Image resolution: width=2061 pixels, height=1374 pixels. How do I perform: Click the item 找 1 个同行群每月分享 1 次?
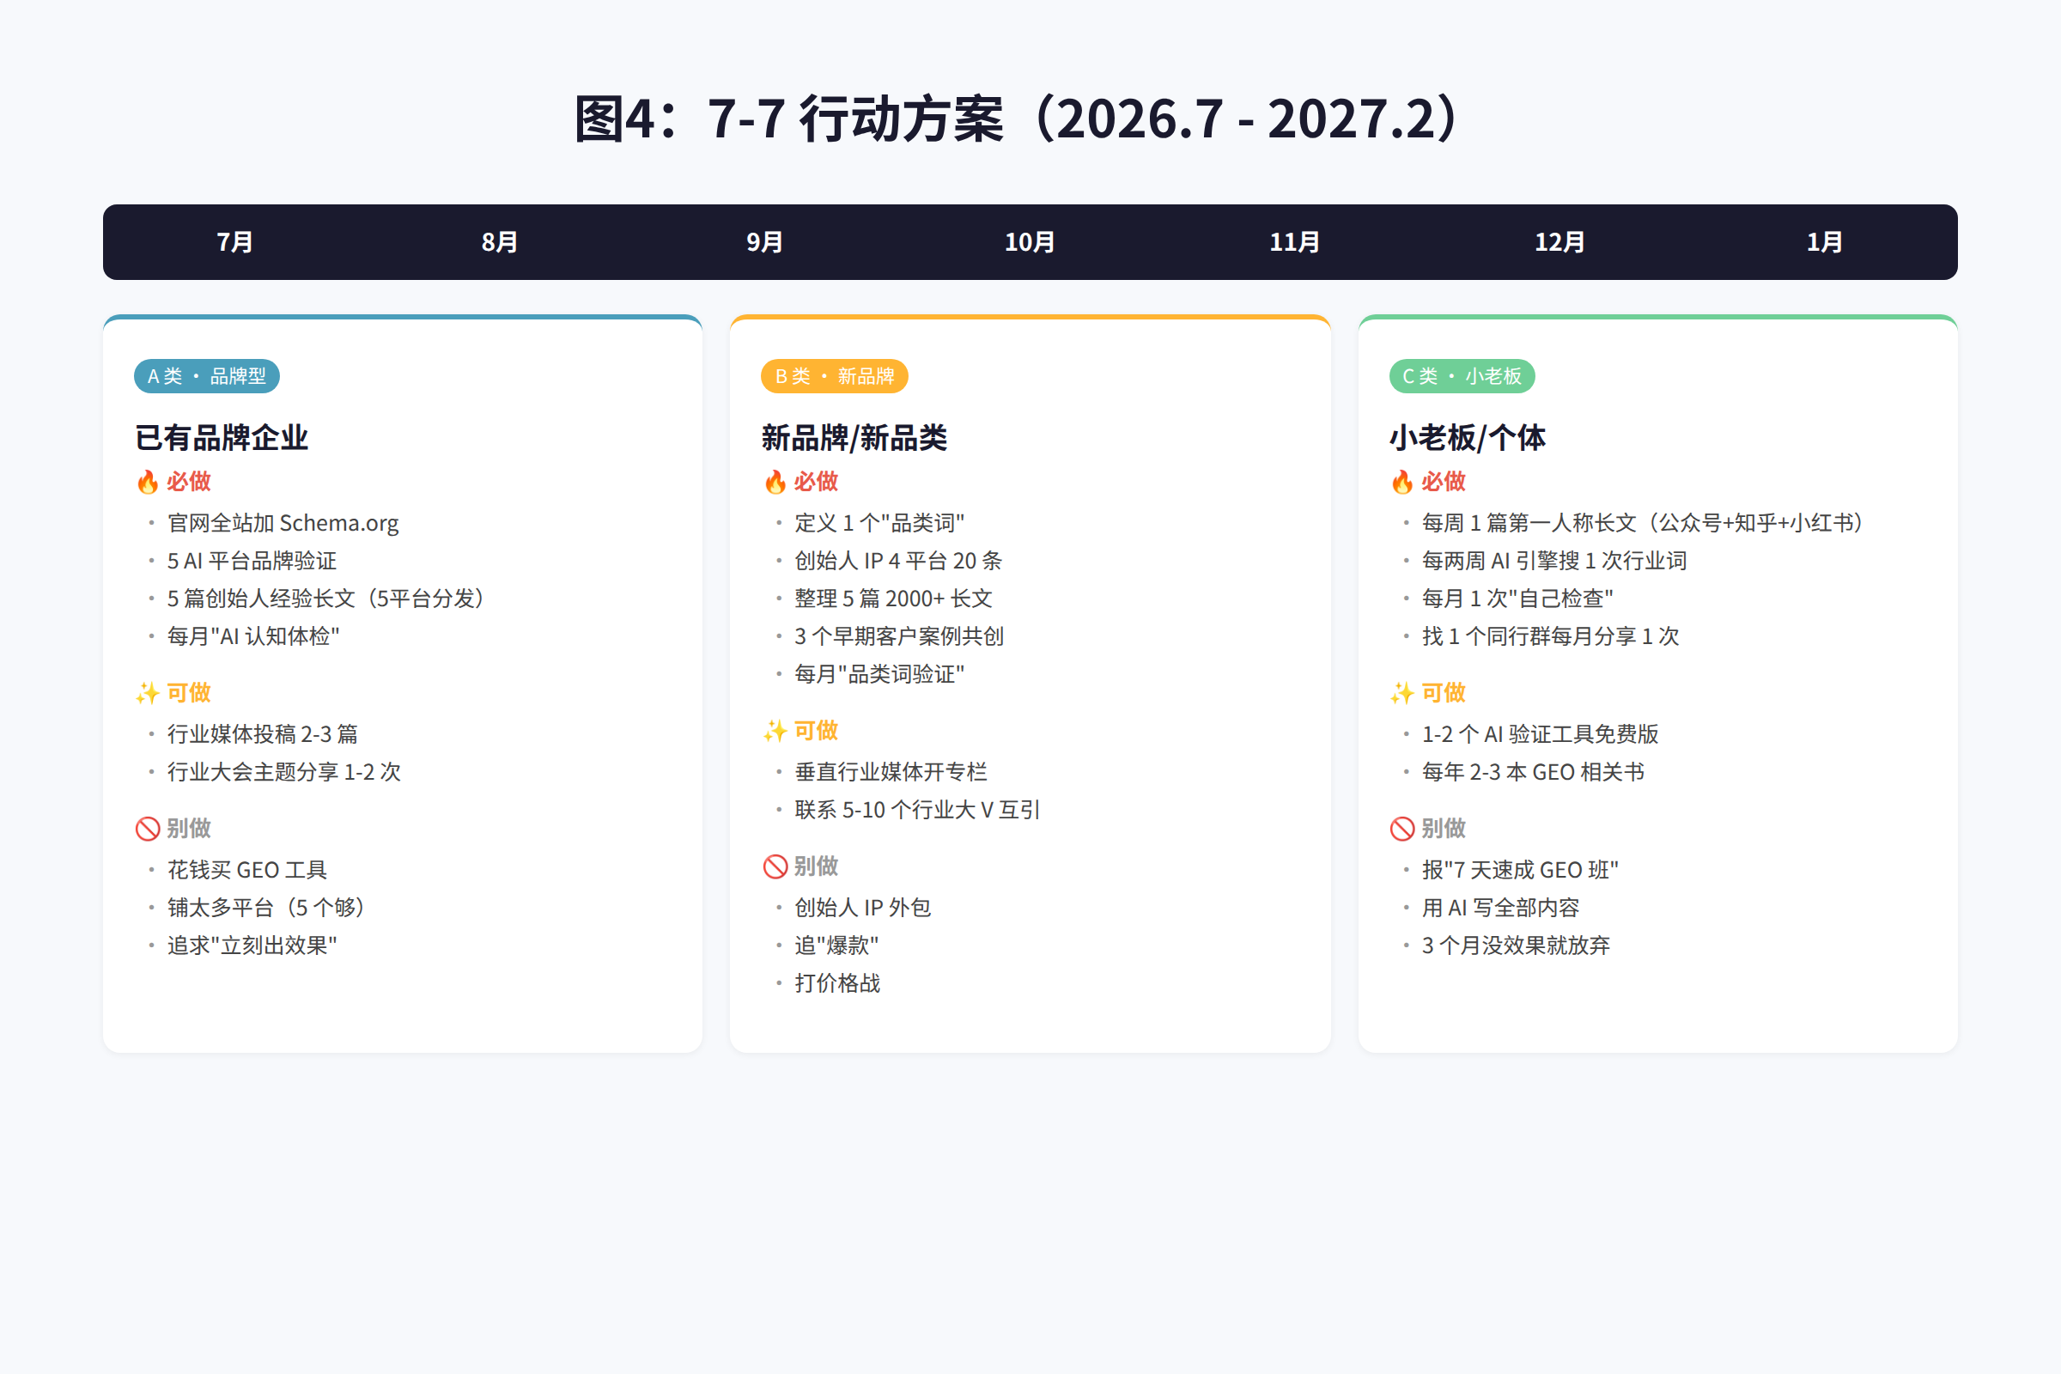[1551, 636]
